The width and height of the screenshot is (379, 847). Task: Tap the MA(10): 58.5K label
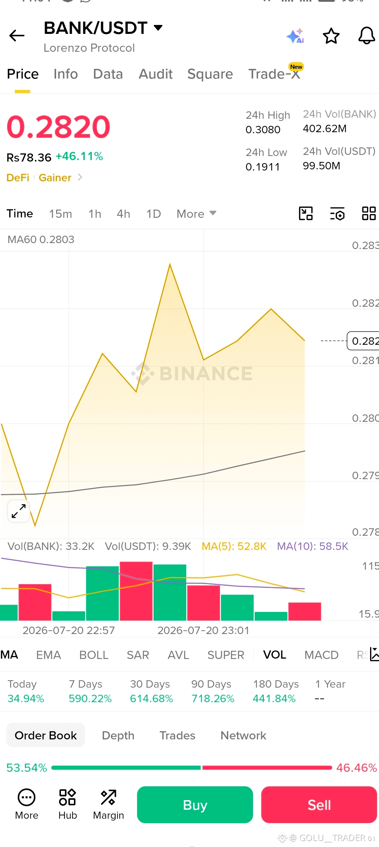(313, 546)
